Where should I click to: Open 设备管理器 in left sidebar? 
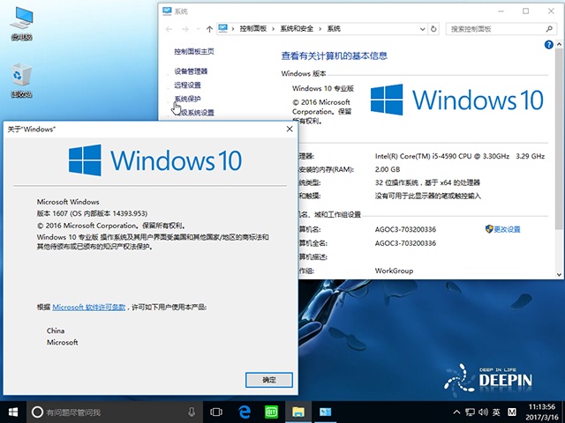pos(191,70)
